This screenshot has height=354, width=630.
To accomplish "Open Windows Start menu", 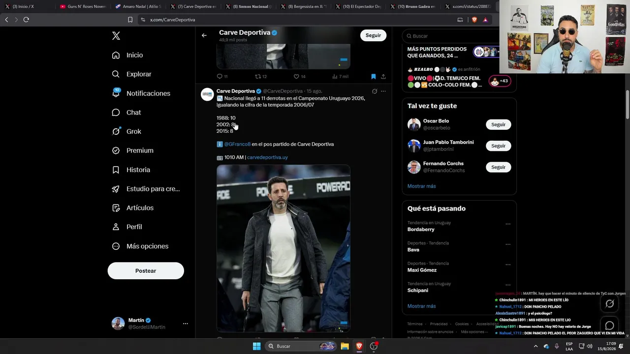I will coord(256,346).
